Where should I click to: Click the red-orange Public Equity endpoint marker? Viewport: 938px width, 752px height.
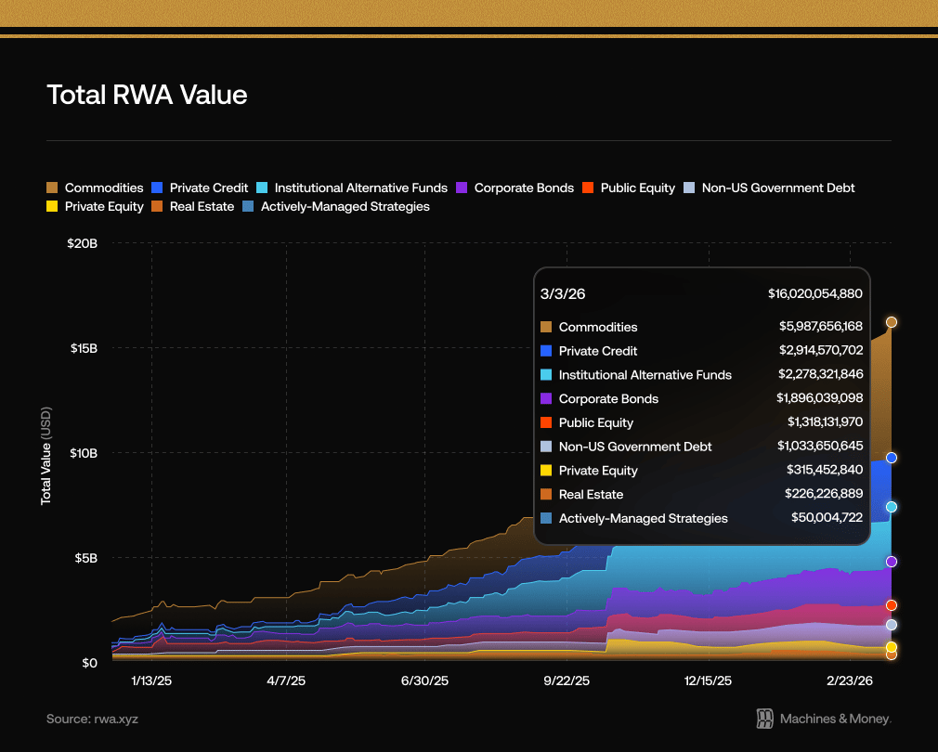click(x=892, y=605)
